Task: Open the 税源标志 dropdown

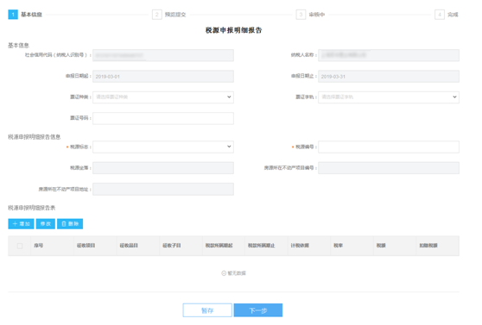Action: (x=163, y=147)
